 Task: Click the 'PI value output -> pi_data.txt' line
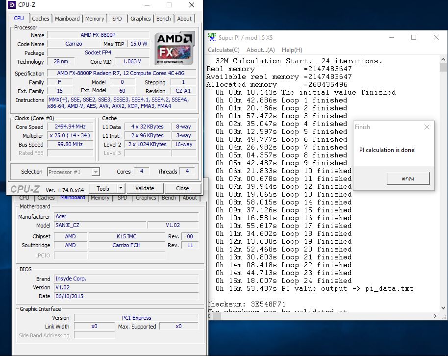pyautogui.click(x=315, y=288)
